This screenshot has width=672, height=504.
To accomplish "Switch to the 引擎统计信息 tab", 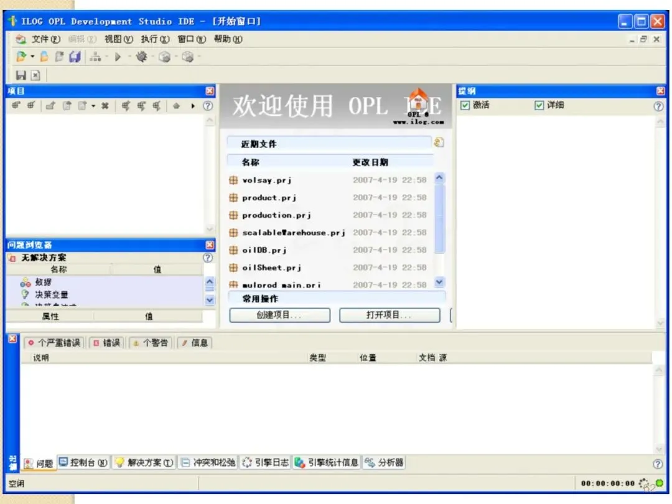I will point(327,462).
